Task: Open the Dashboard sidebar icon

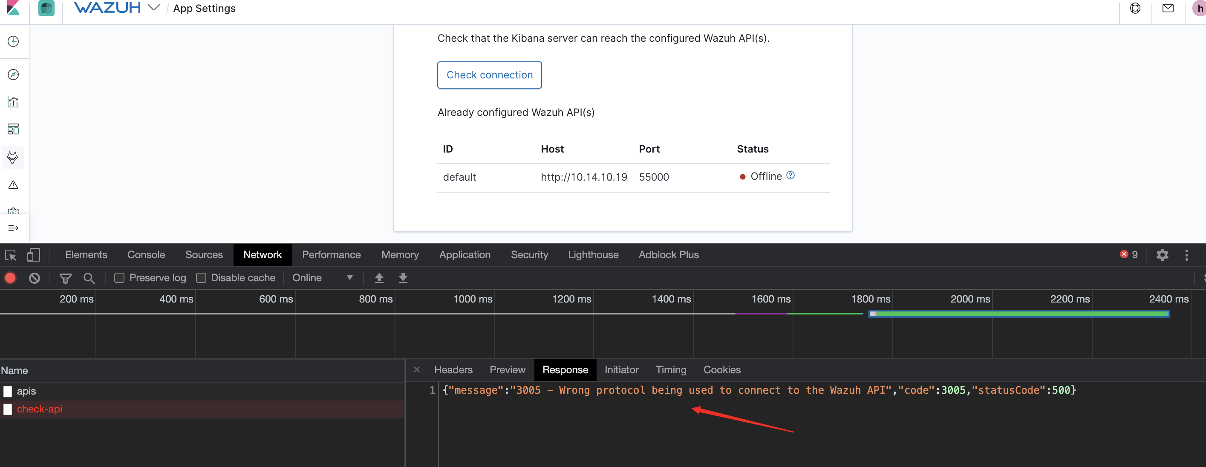Action: [13, 129]
